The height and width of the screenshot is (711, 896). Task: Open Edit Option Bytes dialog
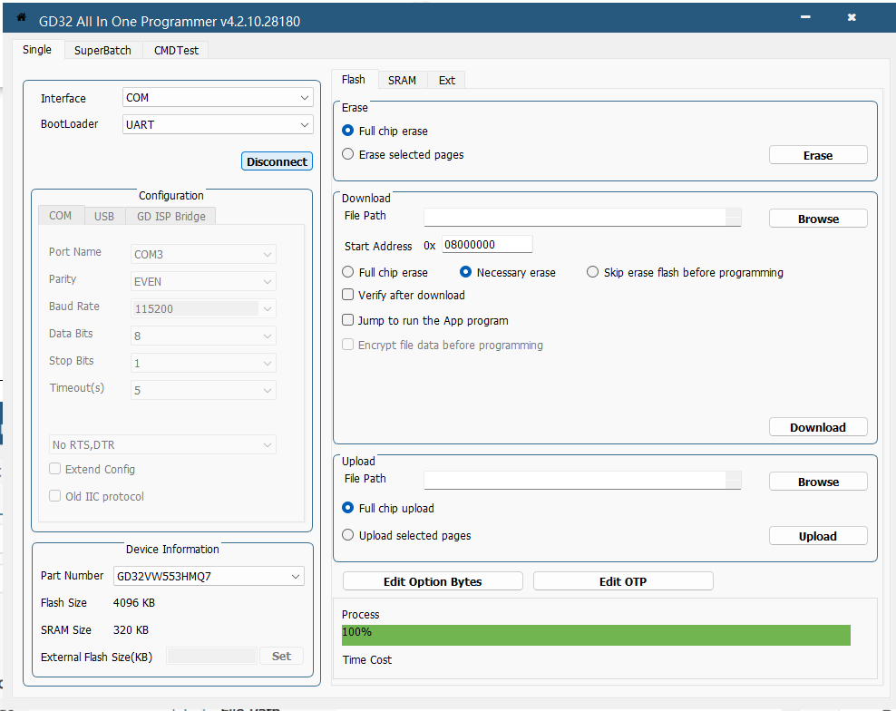433,581
